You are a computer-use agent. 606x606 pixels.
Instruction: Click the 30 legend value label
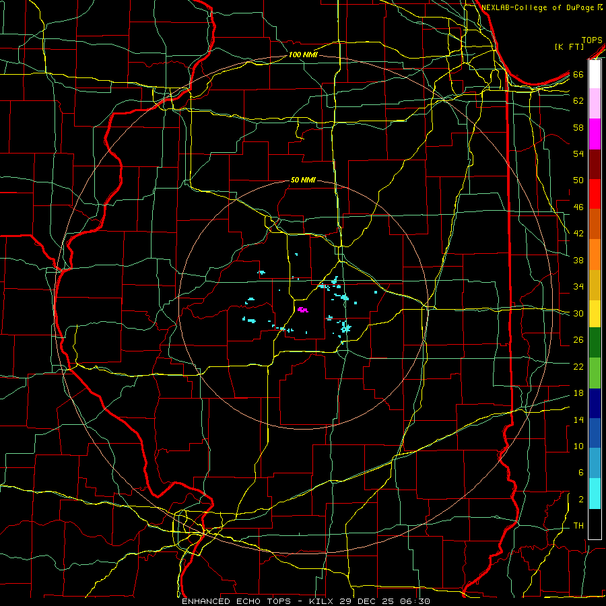pyautogui.click(x=578, y=313)
